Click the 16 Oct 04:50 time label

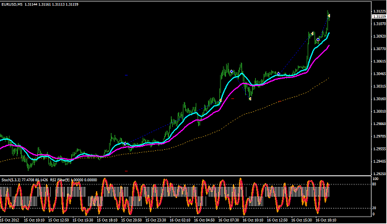[x=204, y=220]
